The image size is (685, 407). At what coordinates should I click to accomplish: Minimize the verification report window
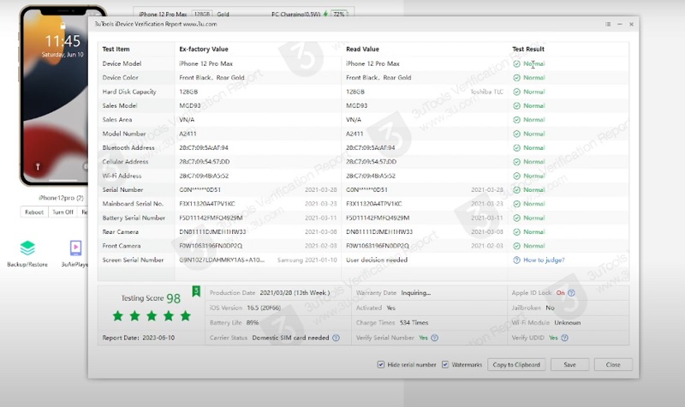pyautogui.click(x=619, y=25)
